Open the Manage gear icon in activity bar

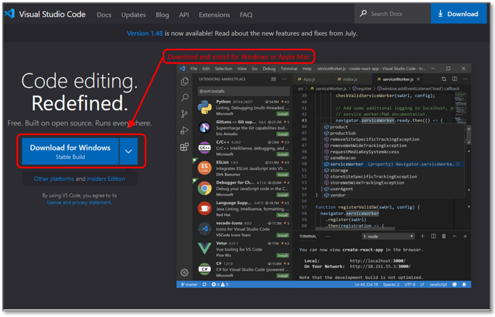click(x=184, y=272)
